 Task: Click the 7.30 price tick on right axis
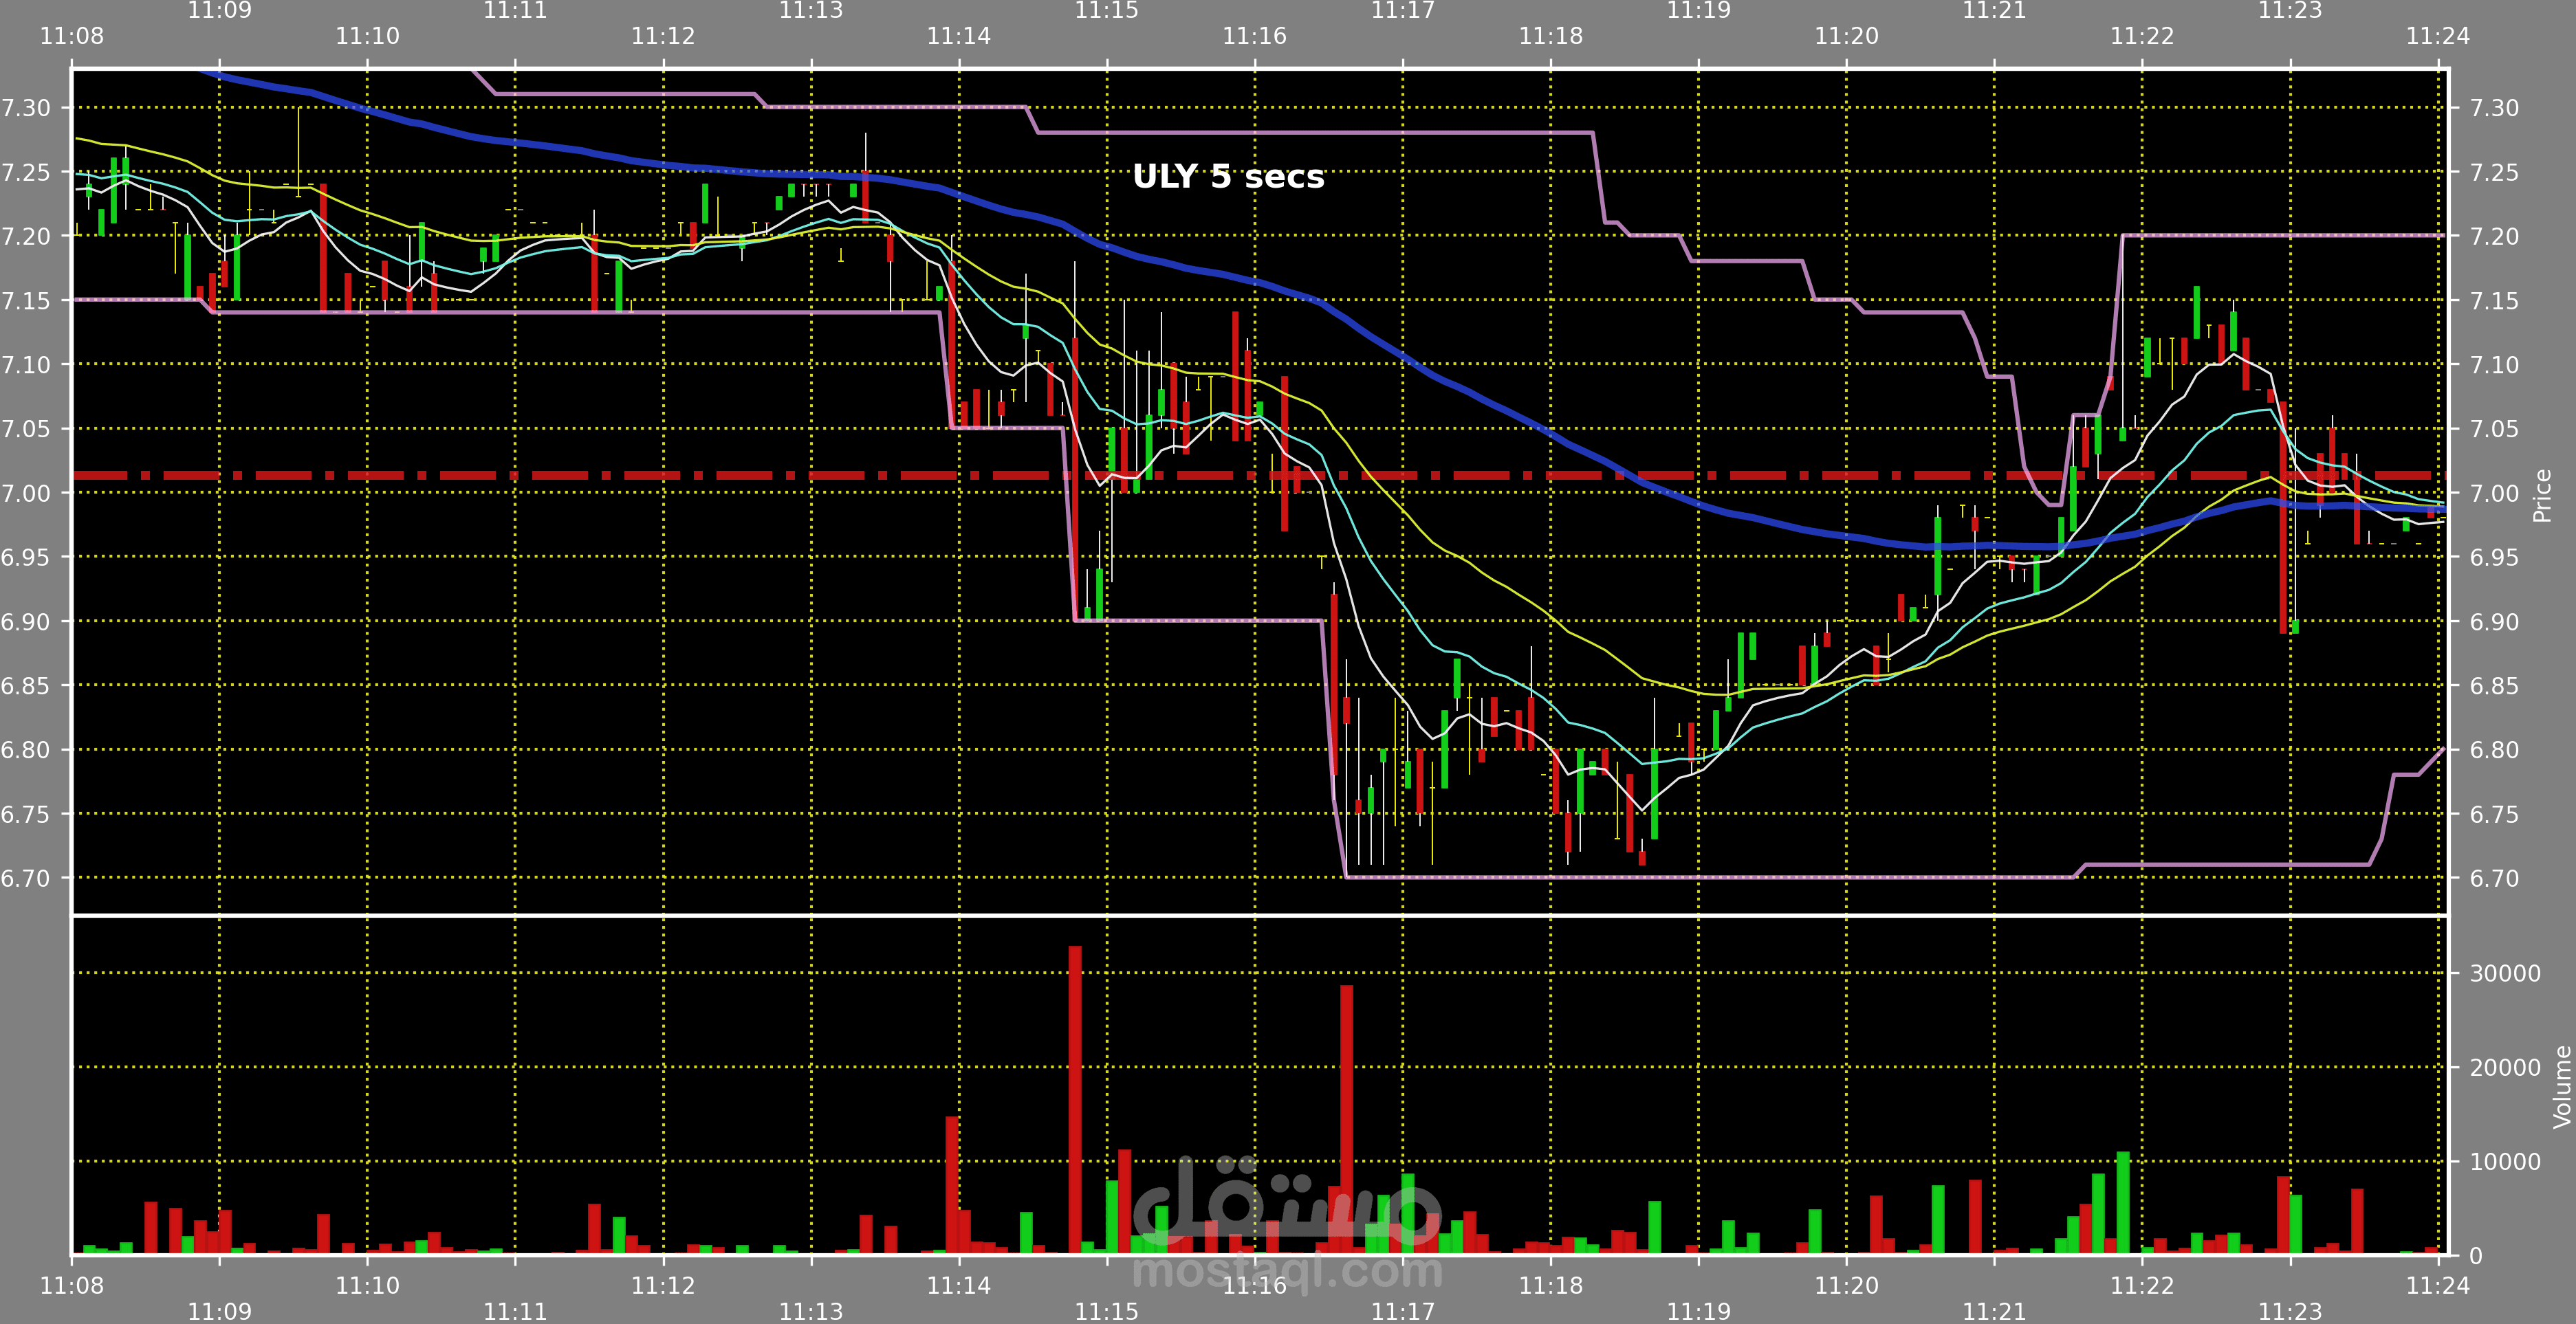click(x=2494, y=108)
